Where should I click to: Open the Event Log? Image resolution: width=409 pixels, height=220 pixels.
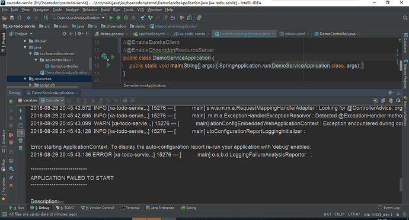tap(389, 208)
